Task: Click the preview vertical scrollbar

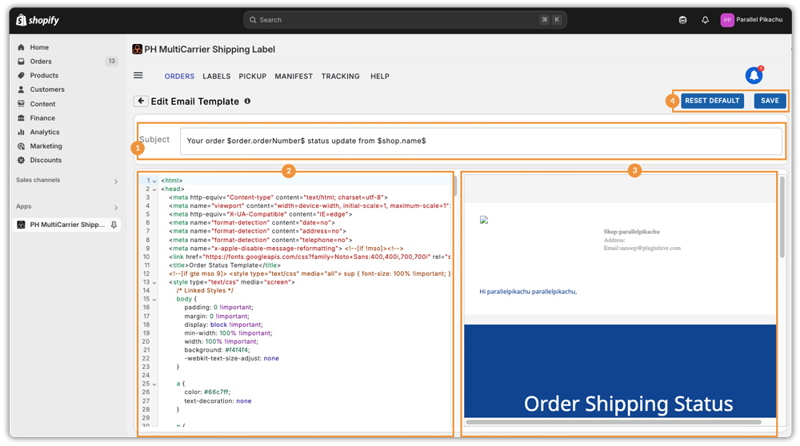Action: click(x=782, y=217)
